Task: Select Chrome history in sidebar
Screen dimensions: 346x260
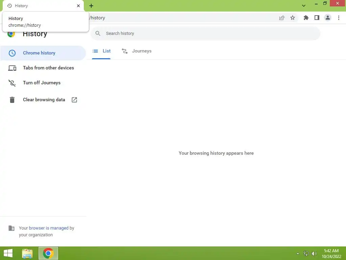Action: pos(43,53)
